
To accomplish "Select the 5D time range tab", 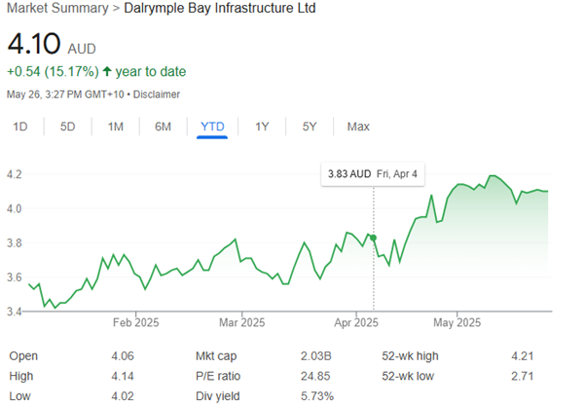I will (67, 127).
